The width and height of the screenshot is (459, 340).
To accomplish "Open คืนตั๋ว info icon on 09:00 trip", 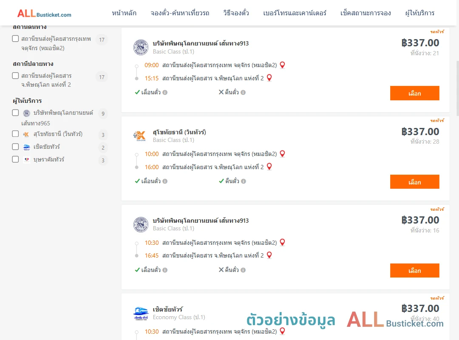I will pos(243,92).
